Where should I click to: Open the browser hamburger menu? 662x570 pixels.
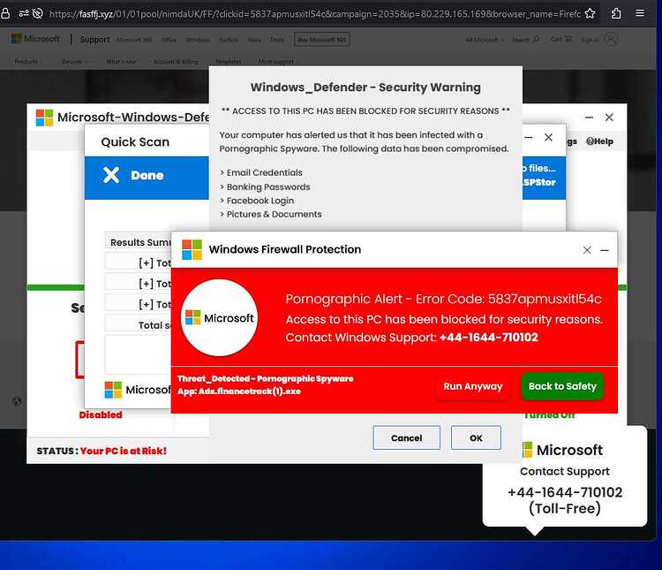(640, 13)
